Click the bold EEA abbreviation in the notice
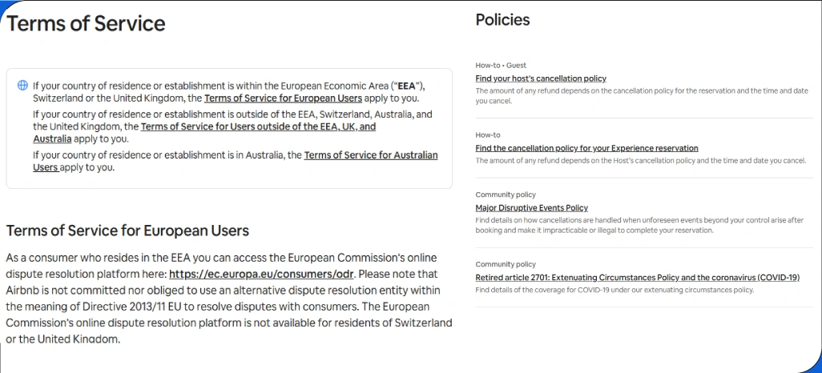 click(407, 86)
